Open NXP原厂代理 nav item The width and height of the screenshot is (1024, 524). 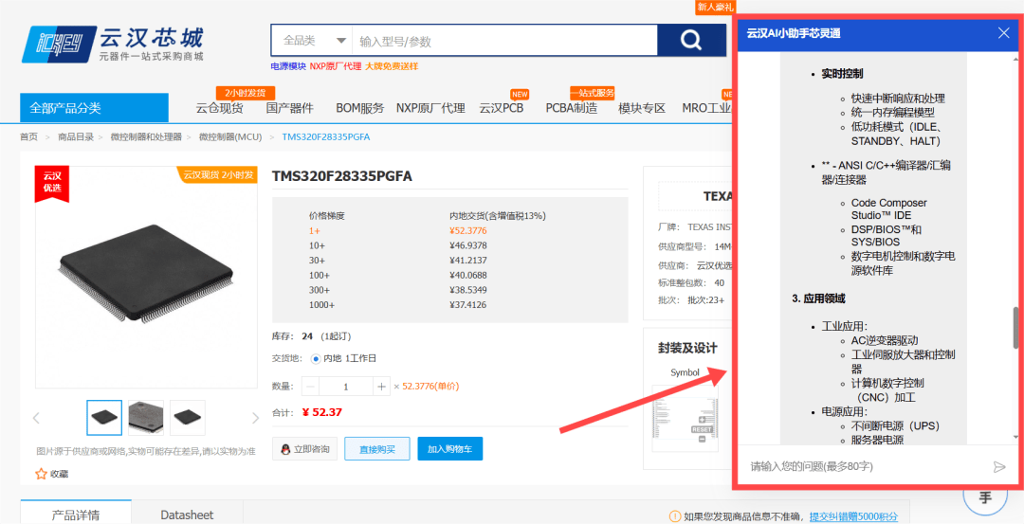(430, 108)
